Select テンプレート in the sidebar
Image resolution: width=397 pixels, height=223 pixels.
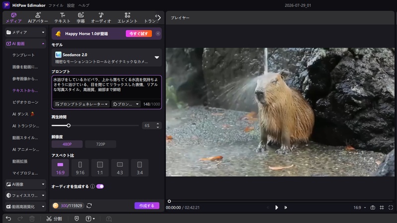pyautogui.click(x=23, y=55)
